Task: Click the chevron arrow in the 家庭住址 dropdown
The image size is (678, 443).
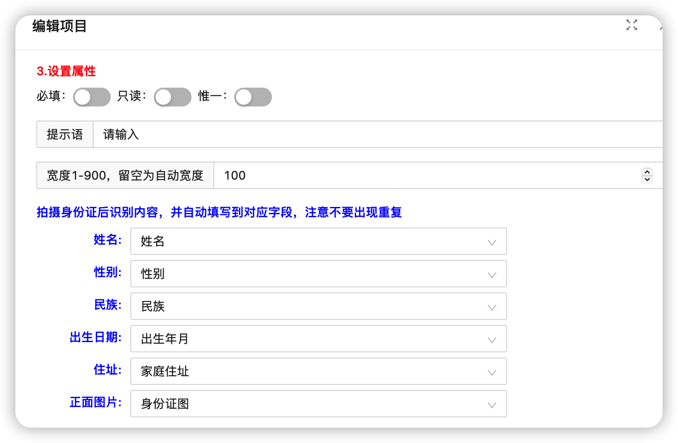Action: click(492, 372)
